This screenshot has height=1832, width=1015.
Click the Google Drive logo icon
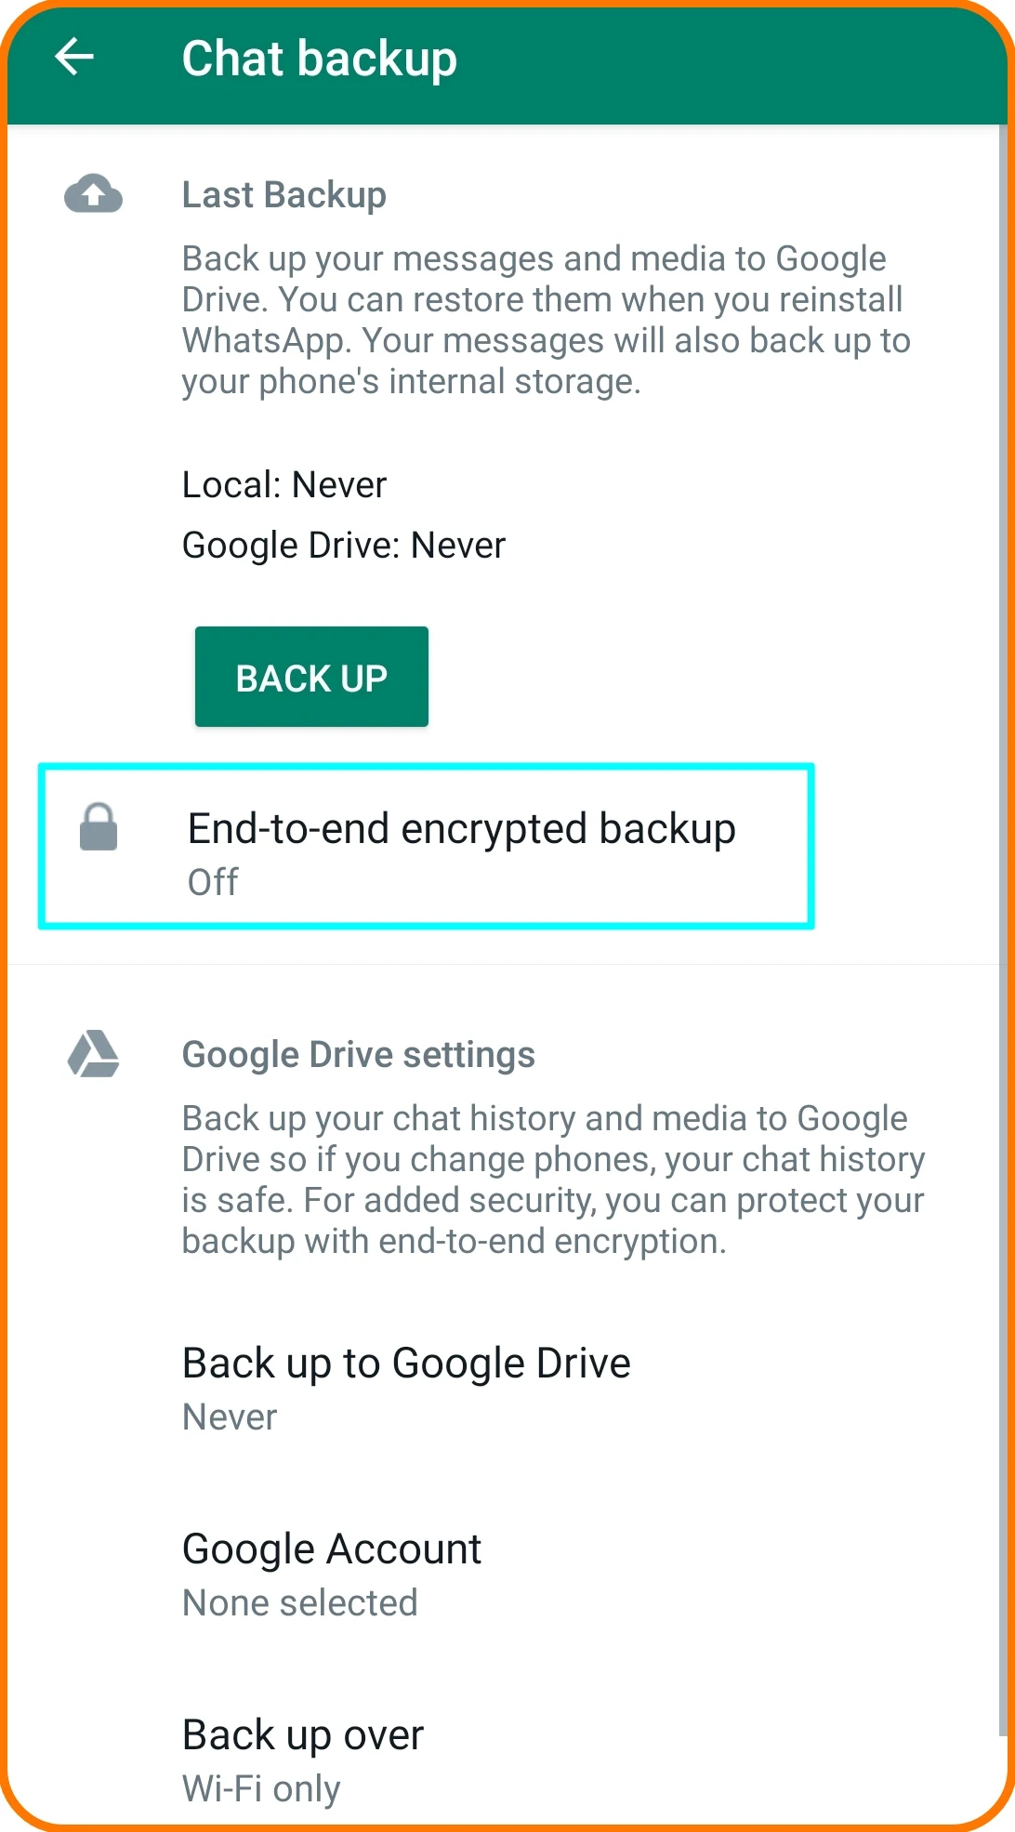(93, 1054)
